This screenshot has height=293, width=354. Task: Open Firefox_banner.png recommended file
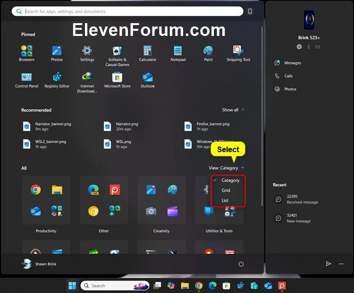207,126
